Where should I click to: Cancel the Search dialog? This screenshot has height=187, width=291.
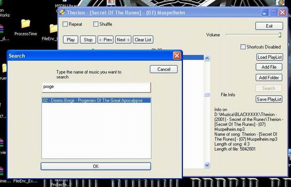click(164, 69)
